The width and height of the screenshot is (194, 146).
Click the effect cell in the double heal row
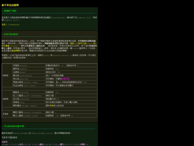[x=71, y=82]
